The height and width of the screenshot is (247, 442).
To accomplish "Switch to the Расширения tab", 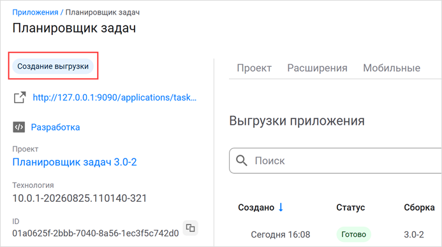I will 317,68.
